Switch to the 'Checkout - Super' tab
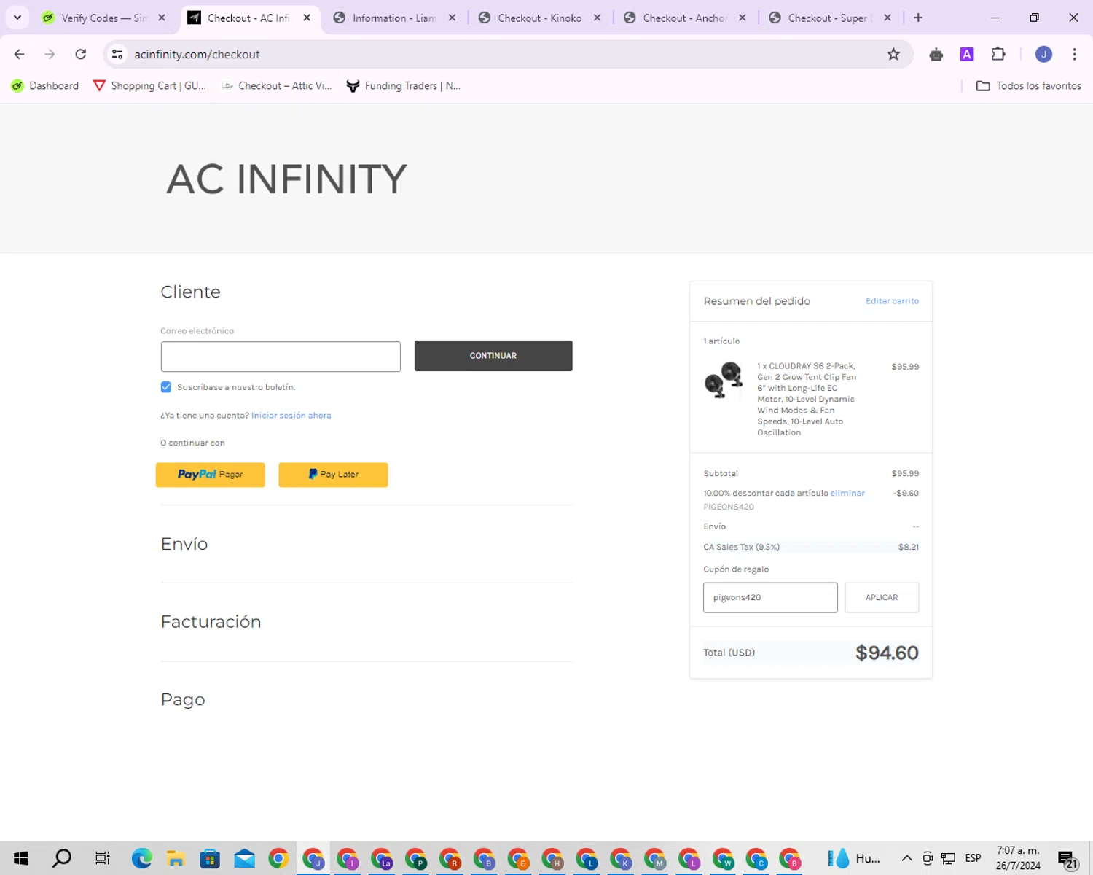The image size is (1093, 875). pyautogui.click(x=829, y=17)
